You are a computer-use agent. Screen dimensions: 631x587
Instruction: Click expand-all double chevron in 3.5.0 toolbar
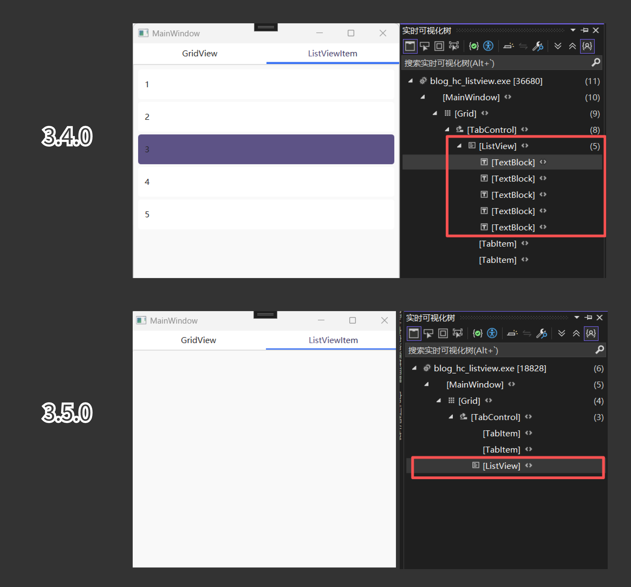[x=561, y=333]
